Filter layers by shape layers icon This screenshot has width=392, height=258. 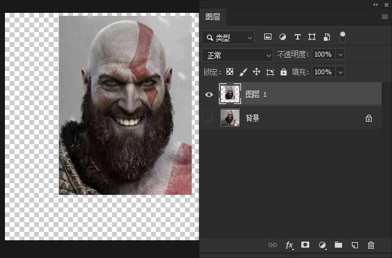click(x=312, y=37)
